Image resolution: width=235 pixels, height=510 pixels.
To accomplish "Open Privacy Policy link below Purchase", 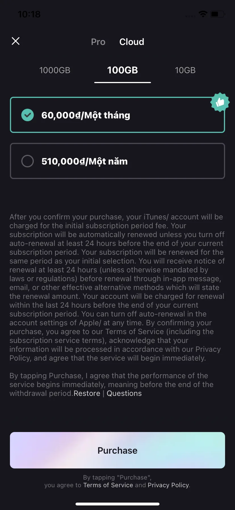I will 168,485.
